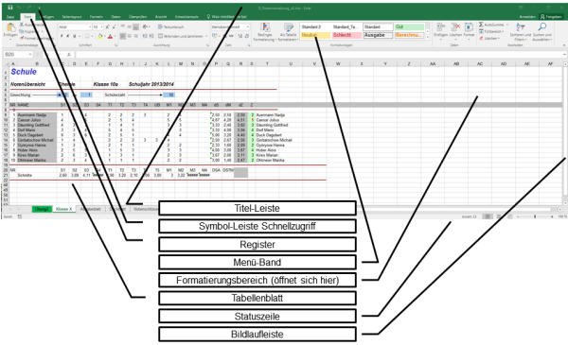This screenshot has height=345, width=568.
Task: Toggle bold formatting button
Action: pyautogui.click(x=62, y=36)
